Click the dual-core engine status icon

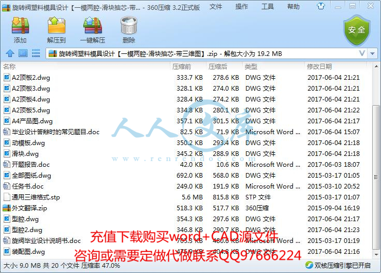(309, 265)
